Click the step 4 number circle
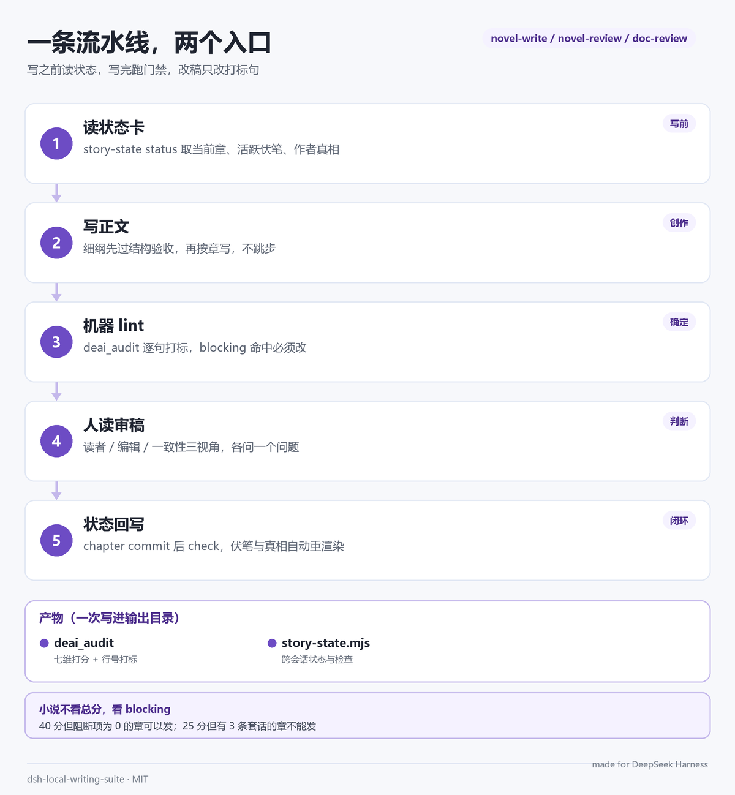 pyautogui.click(x=56, y=441)
